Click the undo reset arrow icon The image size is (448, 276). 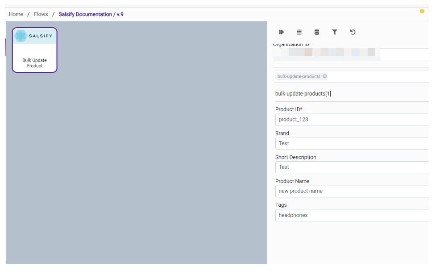point(353,32)
